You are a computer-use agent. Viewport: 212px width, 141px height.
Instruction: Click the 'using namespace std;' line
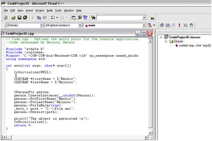click(x=26, y=59)
